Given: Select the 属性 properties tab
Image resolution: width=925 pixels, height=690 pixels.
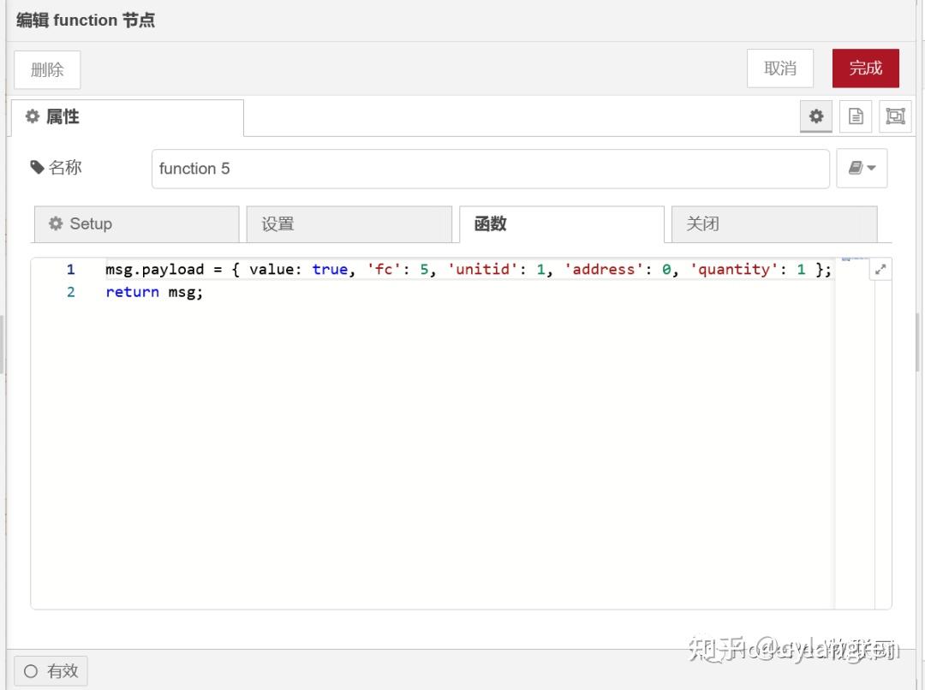Looking at the screenshot, I should pyautogui.click(x=128, y=117).
